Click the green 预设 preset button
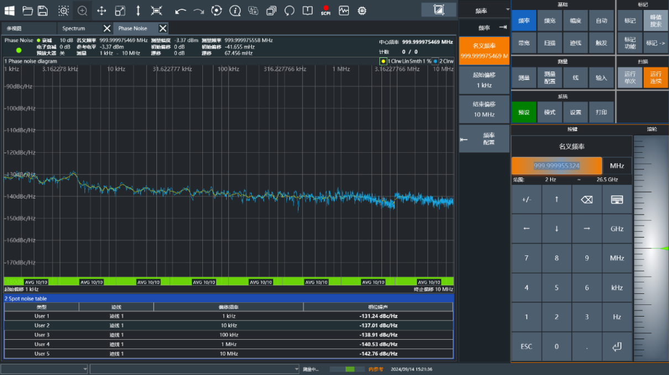 (524, 113)
